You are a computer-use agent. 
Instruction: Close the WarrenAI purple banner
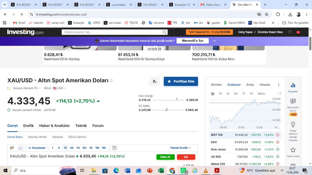click(214, 41)
